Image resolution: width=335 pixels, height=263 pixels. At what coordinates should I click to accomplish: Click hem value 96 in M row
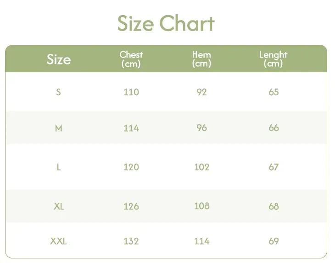(x=201, y=128)
